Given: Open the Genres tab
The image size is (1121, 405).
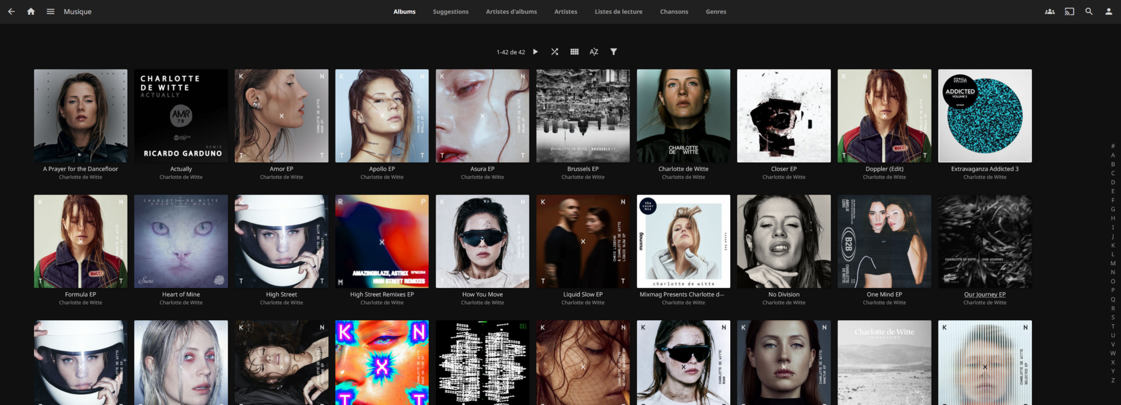Looking at the screenshot, I should 715,11.
